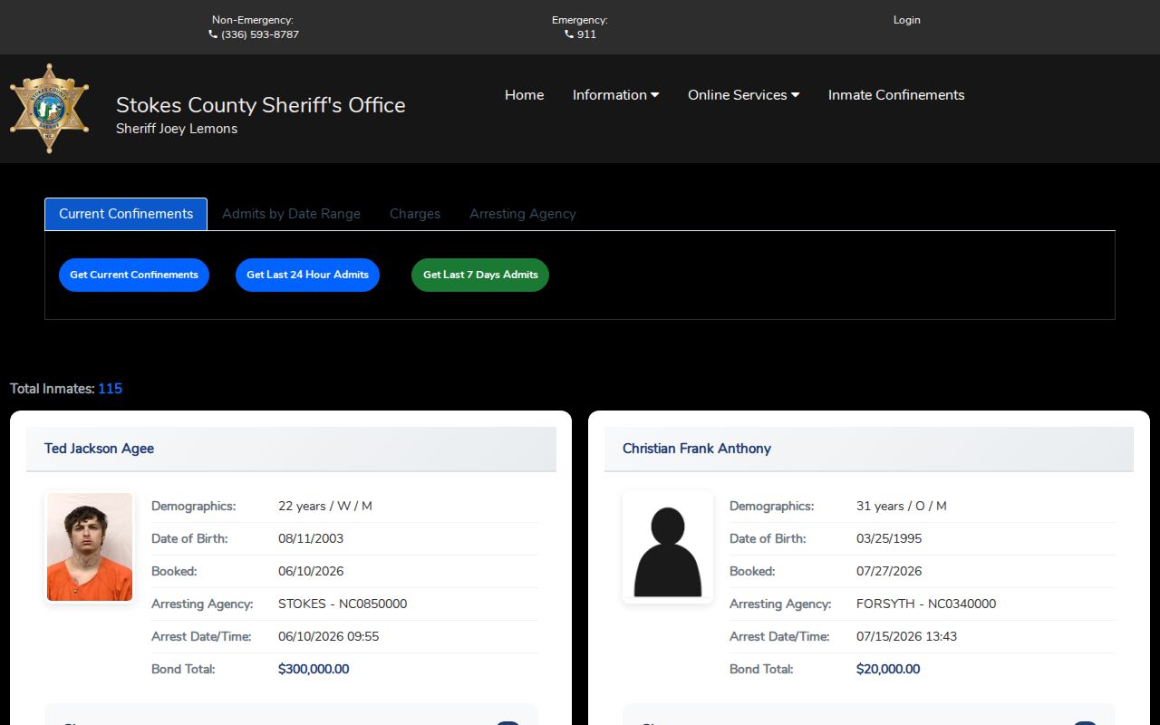Viewport: 1160px width, 725px height.
Task: Click the Get Last 24 Hour Admits button
Action: tap(307, 275)
